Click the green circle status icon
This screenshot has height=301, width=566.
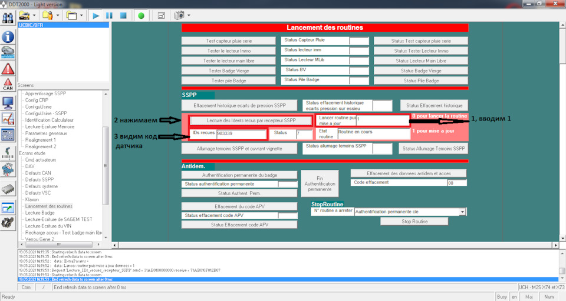coord(141,16)
